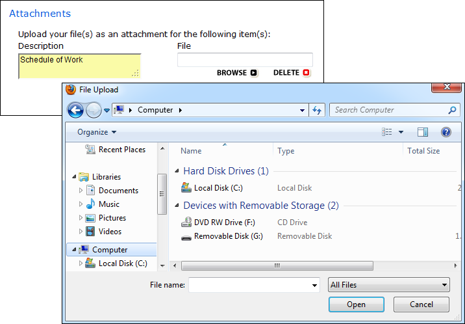The image size is (465, 324).
Task: Click the change view icon
Action: pyautogui.click(x=388, y=132)
